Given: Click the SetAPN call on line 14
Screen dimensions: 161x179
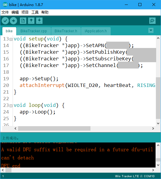Looking at the screenshot, I should [x=95, y=46].
